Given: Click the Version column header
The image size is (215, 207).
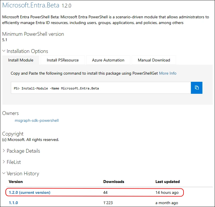Looking at the screenshot, I should tap(16, 182).
